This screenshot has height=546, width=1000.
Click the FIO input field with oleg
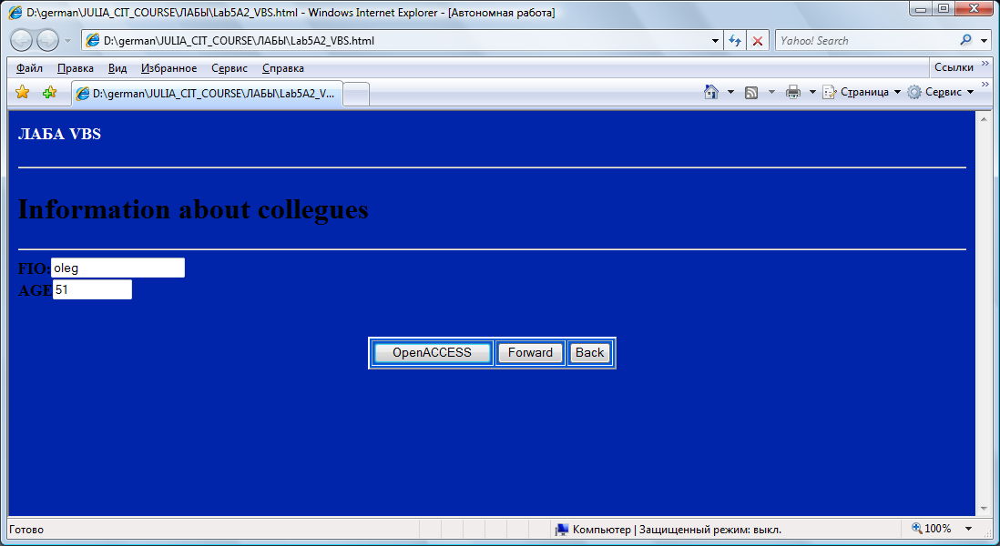pos(118,268)
